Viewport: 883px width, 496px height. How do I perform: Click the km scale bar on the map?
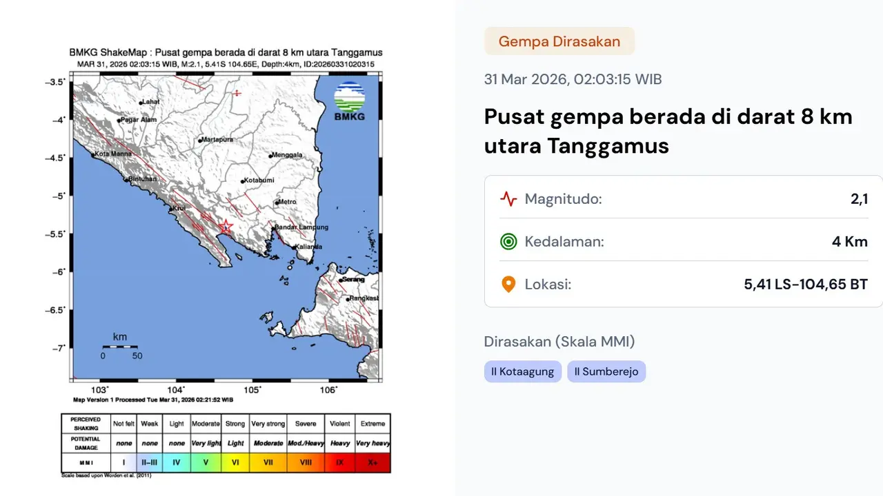120,346
